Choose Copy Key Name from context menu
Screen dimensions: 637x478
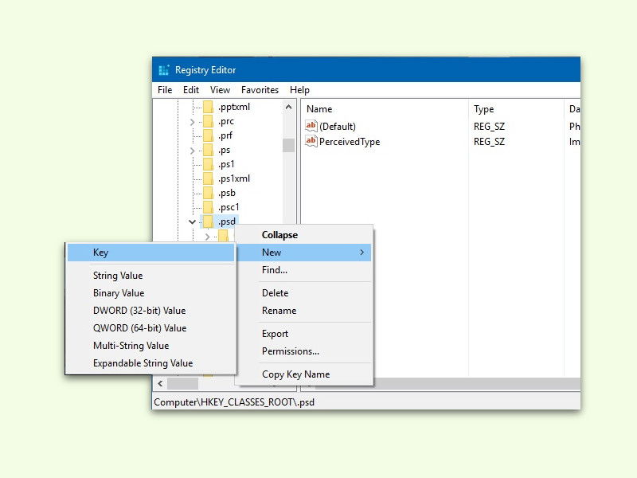click(x=304, y=374)
